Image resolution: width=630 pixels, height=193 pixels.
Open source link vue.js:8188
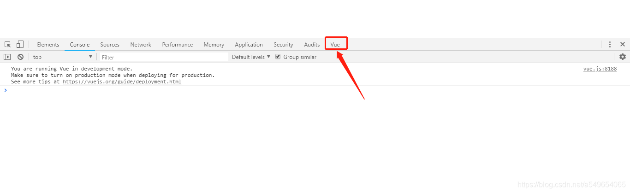tap(600, 69)
